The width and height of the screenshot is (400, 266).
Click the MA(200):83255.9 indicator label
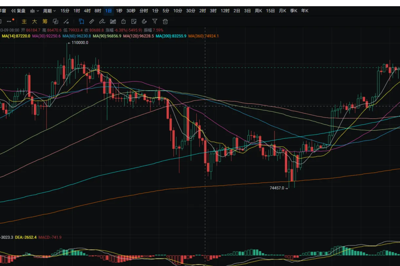(x=171, y=36)
